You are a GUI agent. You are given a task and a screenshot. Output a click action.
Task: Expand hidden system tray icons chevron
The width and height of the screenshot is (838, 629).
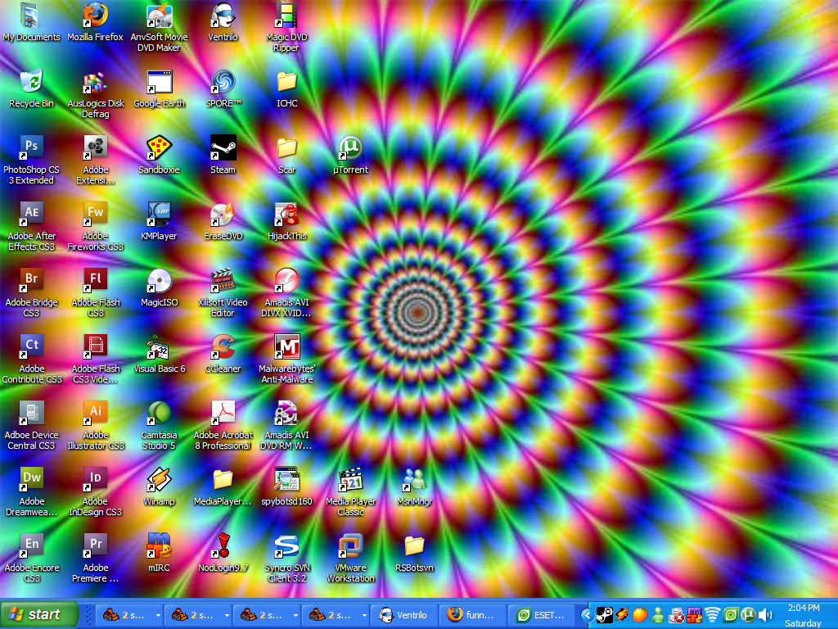(x=587, y=614)
